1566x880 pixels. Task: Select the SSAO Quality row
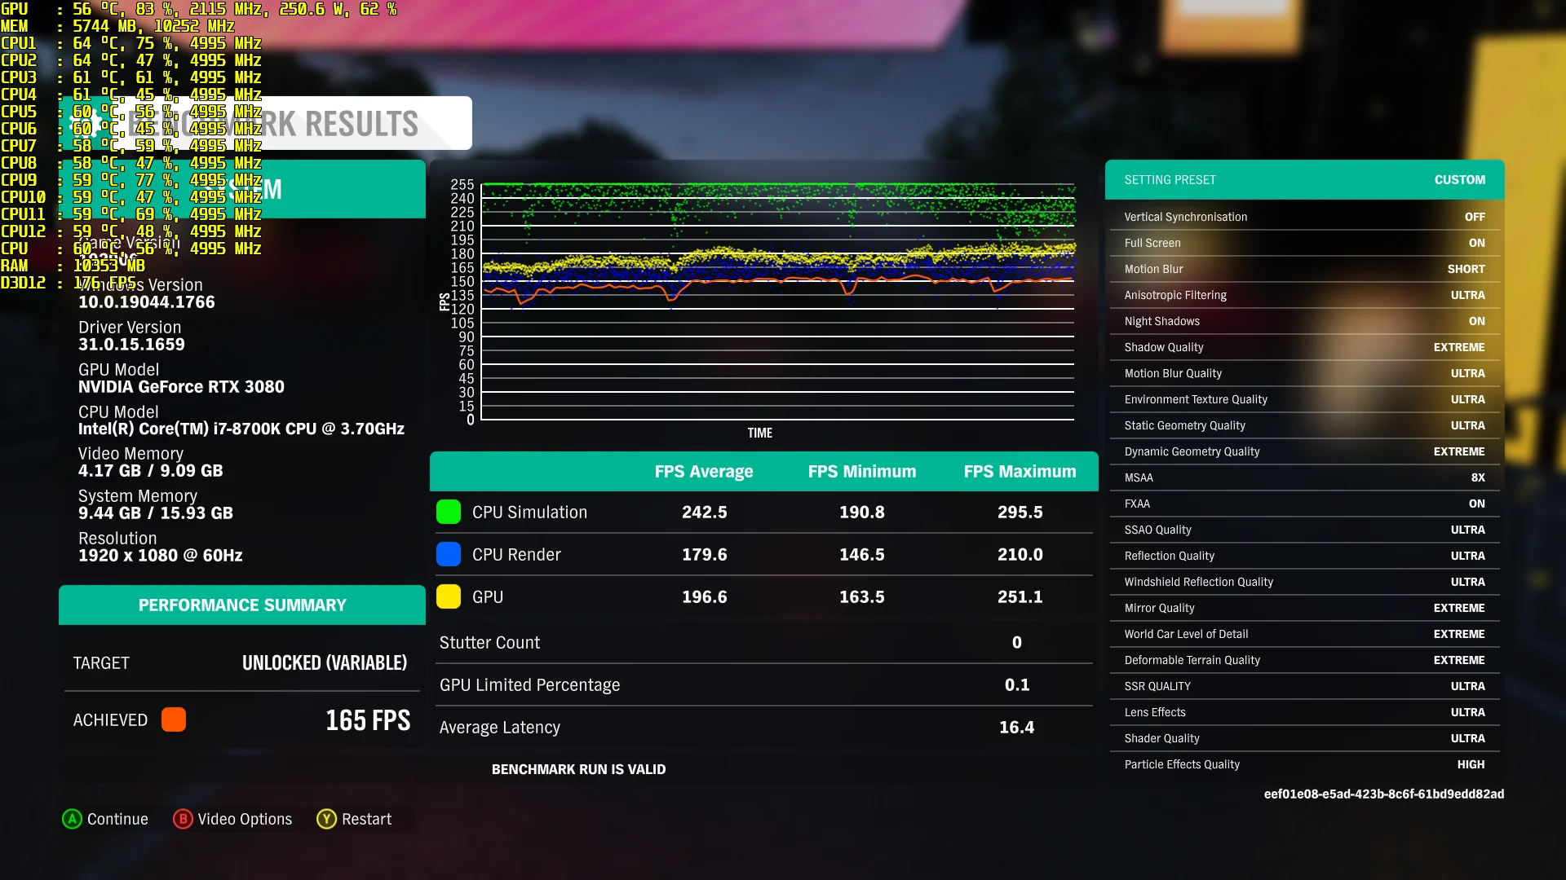(1305, 530)
